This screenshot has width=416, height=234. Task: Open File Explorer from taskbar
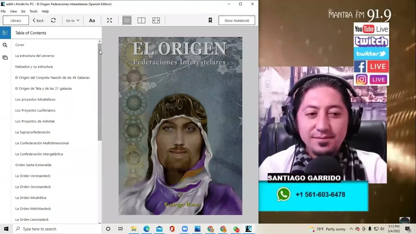134,229
